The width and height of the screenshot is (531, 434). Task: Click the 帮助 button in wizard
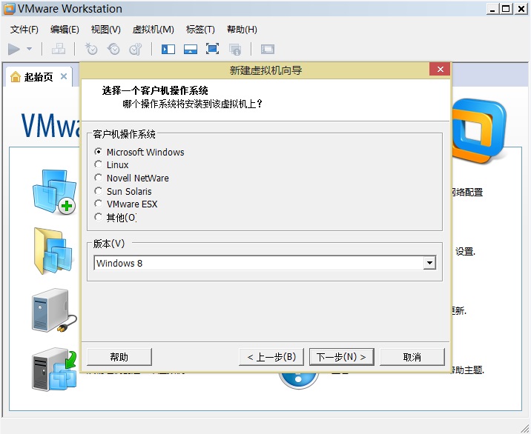[x=119, y=357]
